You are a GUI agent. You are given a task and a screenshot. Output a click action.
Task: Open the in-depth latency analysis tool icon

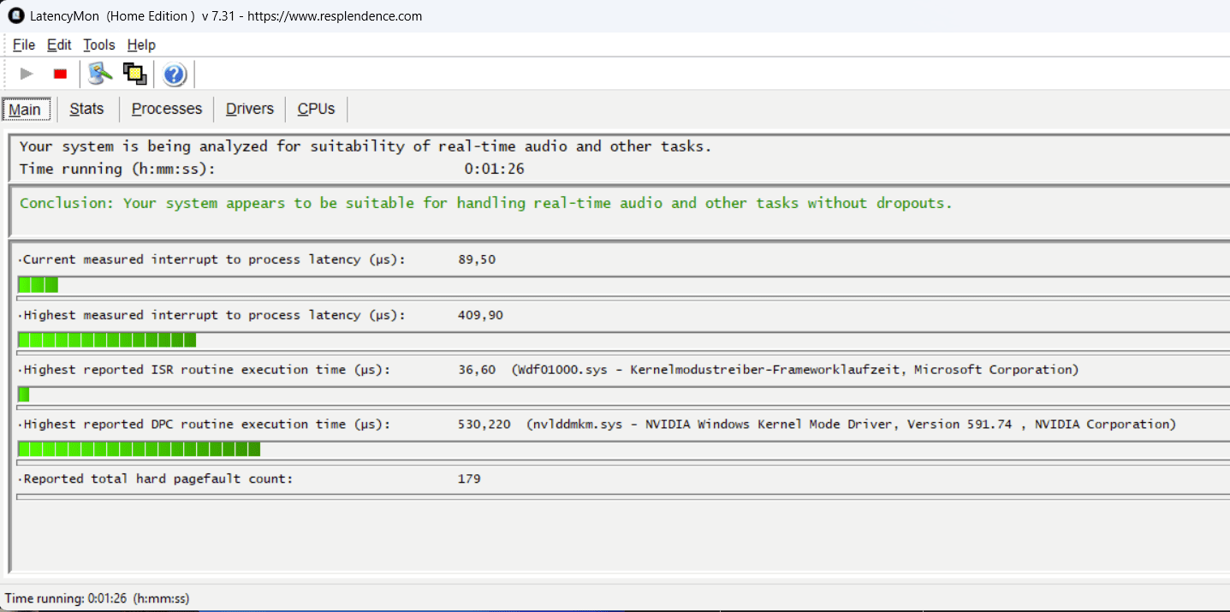[101, 74]
